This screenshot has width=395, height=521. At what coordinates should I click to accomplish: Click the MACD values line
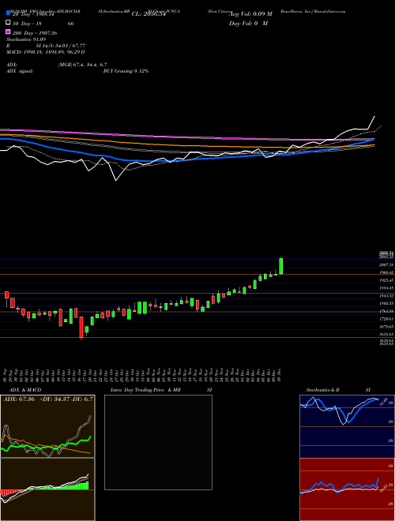tap(46, 52)
